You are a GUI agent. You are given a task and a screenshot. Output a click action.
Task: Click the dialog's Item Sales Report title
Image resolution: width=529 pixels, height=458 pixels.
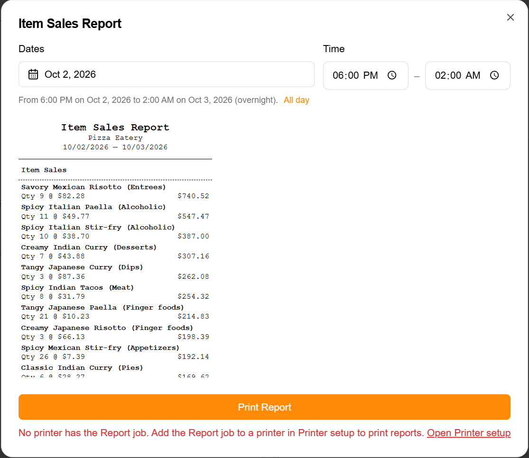[70, 24]
